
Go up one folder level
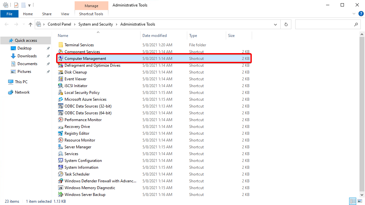(x=30, y=24)
